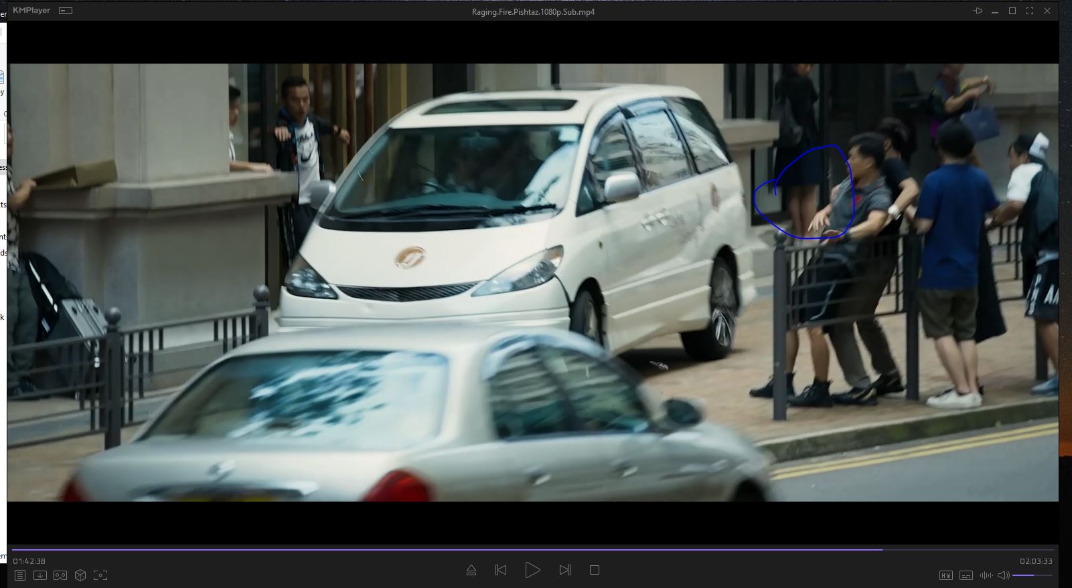1072x588 pixels.
Task: Play the paused video
Action: (532, 570)
